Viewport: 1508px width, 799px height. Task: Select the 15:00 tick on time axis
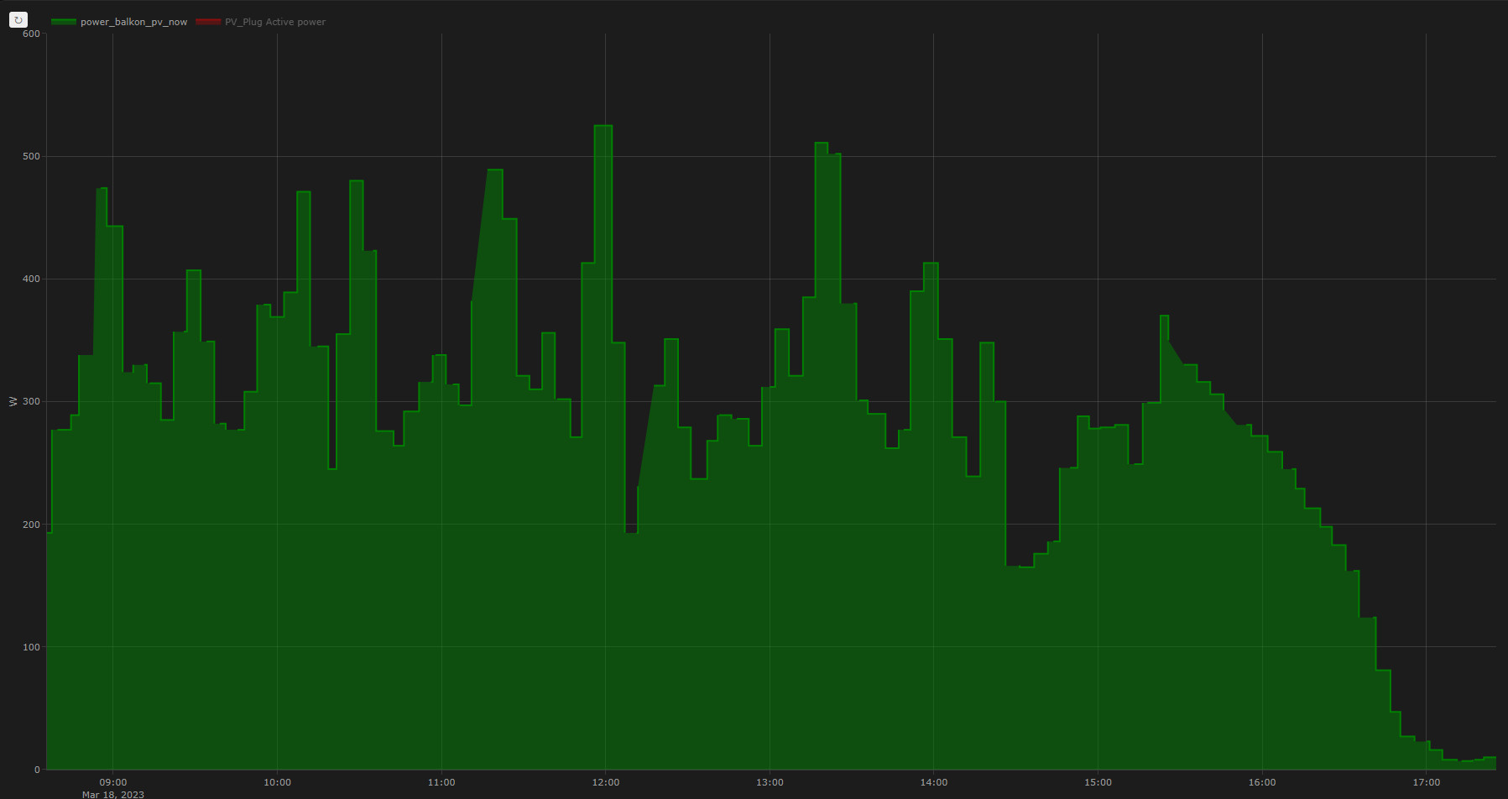coord(1098,782)
